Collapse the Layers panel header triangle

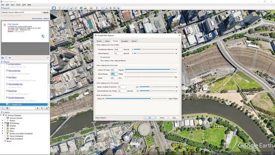click(x=2, y=112)
